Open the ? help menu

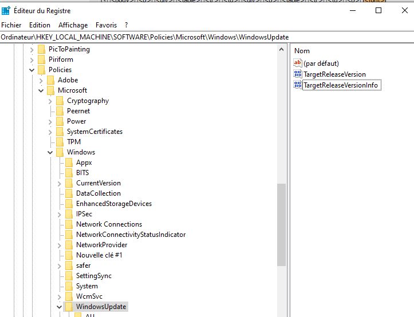126,25
